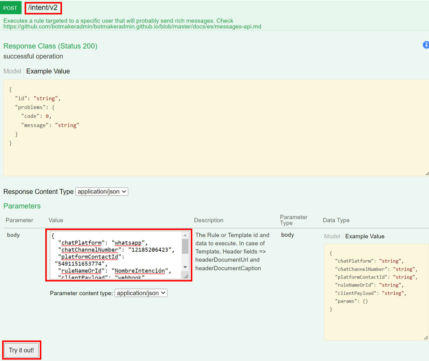Open the /intent/v2 endpoint path
This screenshot has width=429, height=361.
click(x=43, y=8)
